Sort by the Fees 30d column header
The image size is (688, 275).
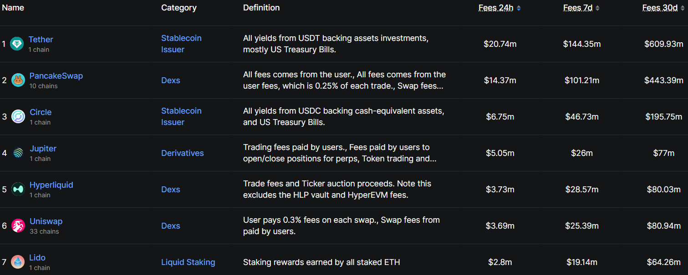coord(660,8)
